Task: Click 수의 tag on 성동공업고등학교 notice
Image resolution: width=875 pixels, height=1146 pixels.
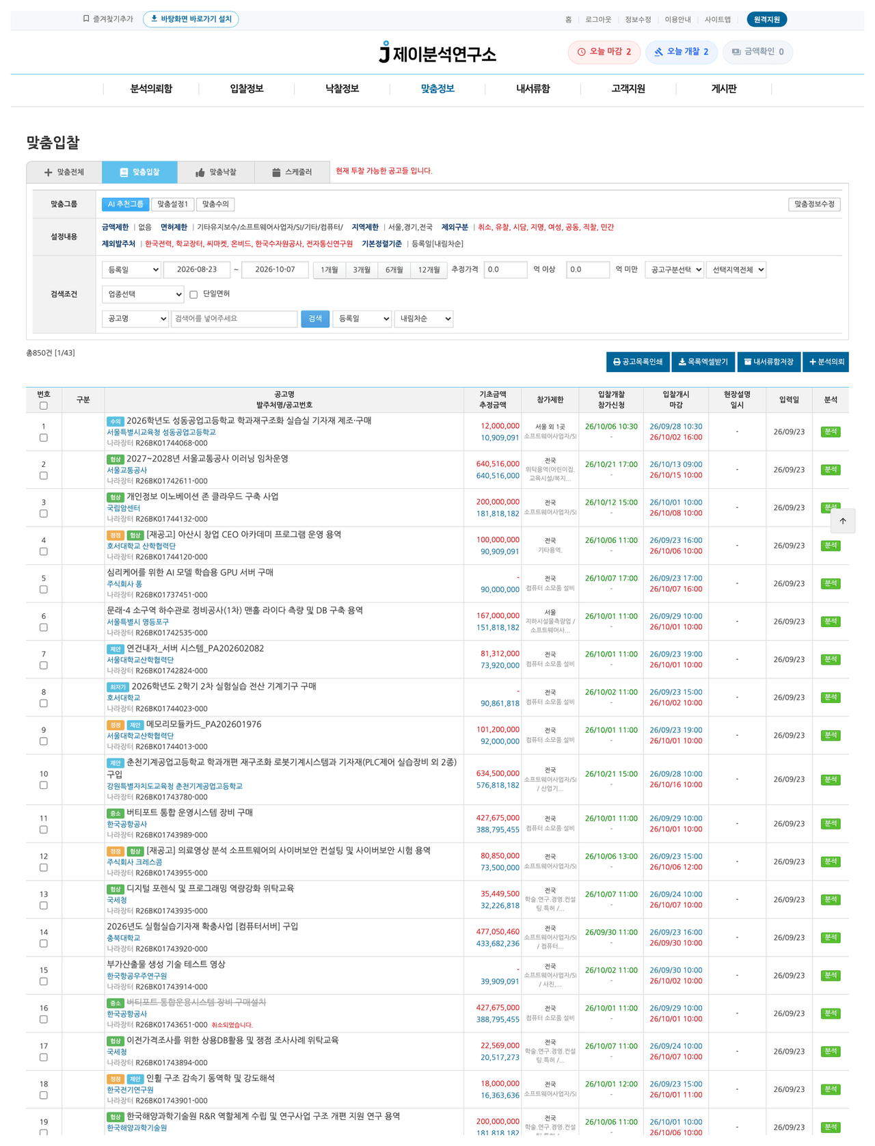Action: (115, 421)
